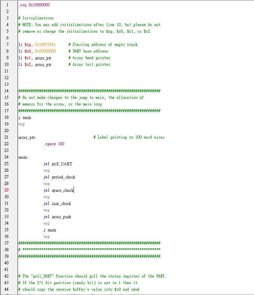
Task: Click the comment starting '# NOTE: You may add' on line 4
Action: pyautogui.click(x=89, y=25)
